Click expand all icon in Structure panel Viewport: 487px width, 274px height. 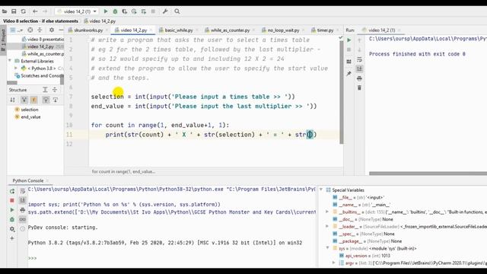[45, 90]
